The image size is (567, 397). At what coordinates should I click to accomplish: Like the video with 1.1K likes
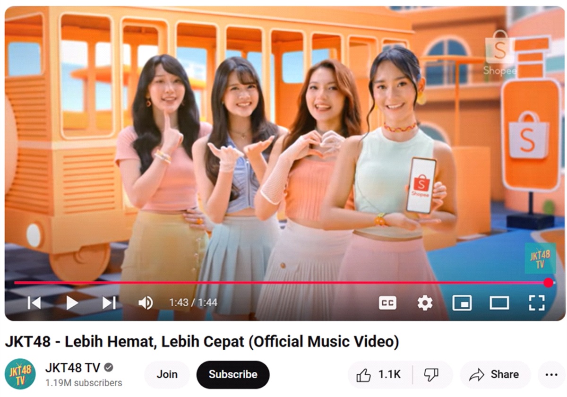coord(379,375)
